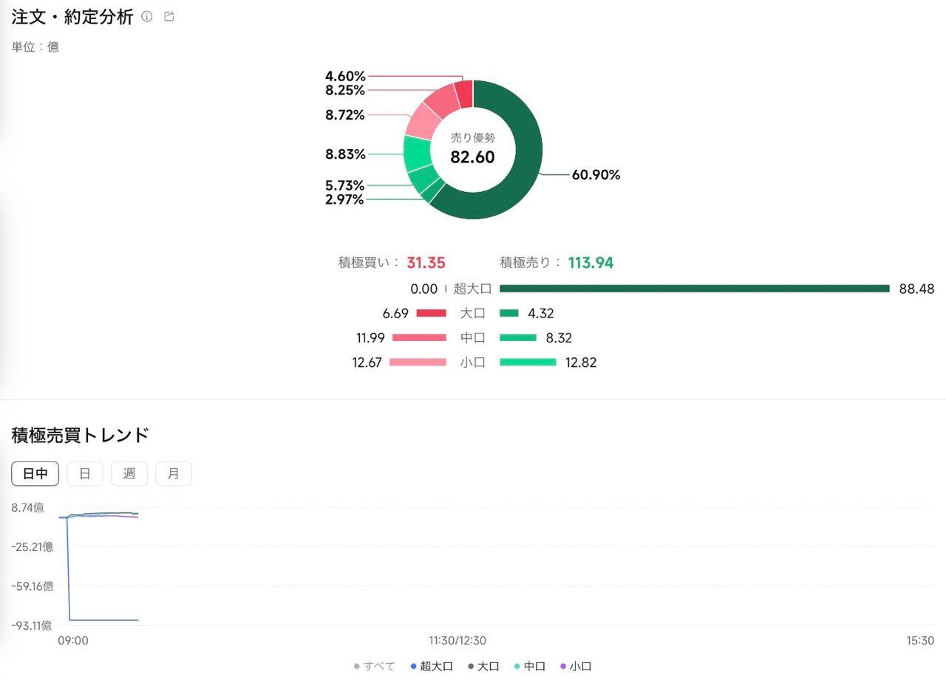Switch to the 月 period tab
Screen dimensions: 946x680
click(x=174, y=474)
